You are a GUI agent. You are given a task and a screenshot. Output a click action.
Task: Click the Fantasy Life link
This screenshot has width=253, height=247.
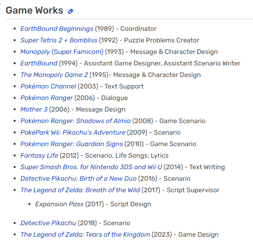39,156
